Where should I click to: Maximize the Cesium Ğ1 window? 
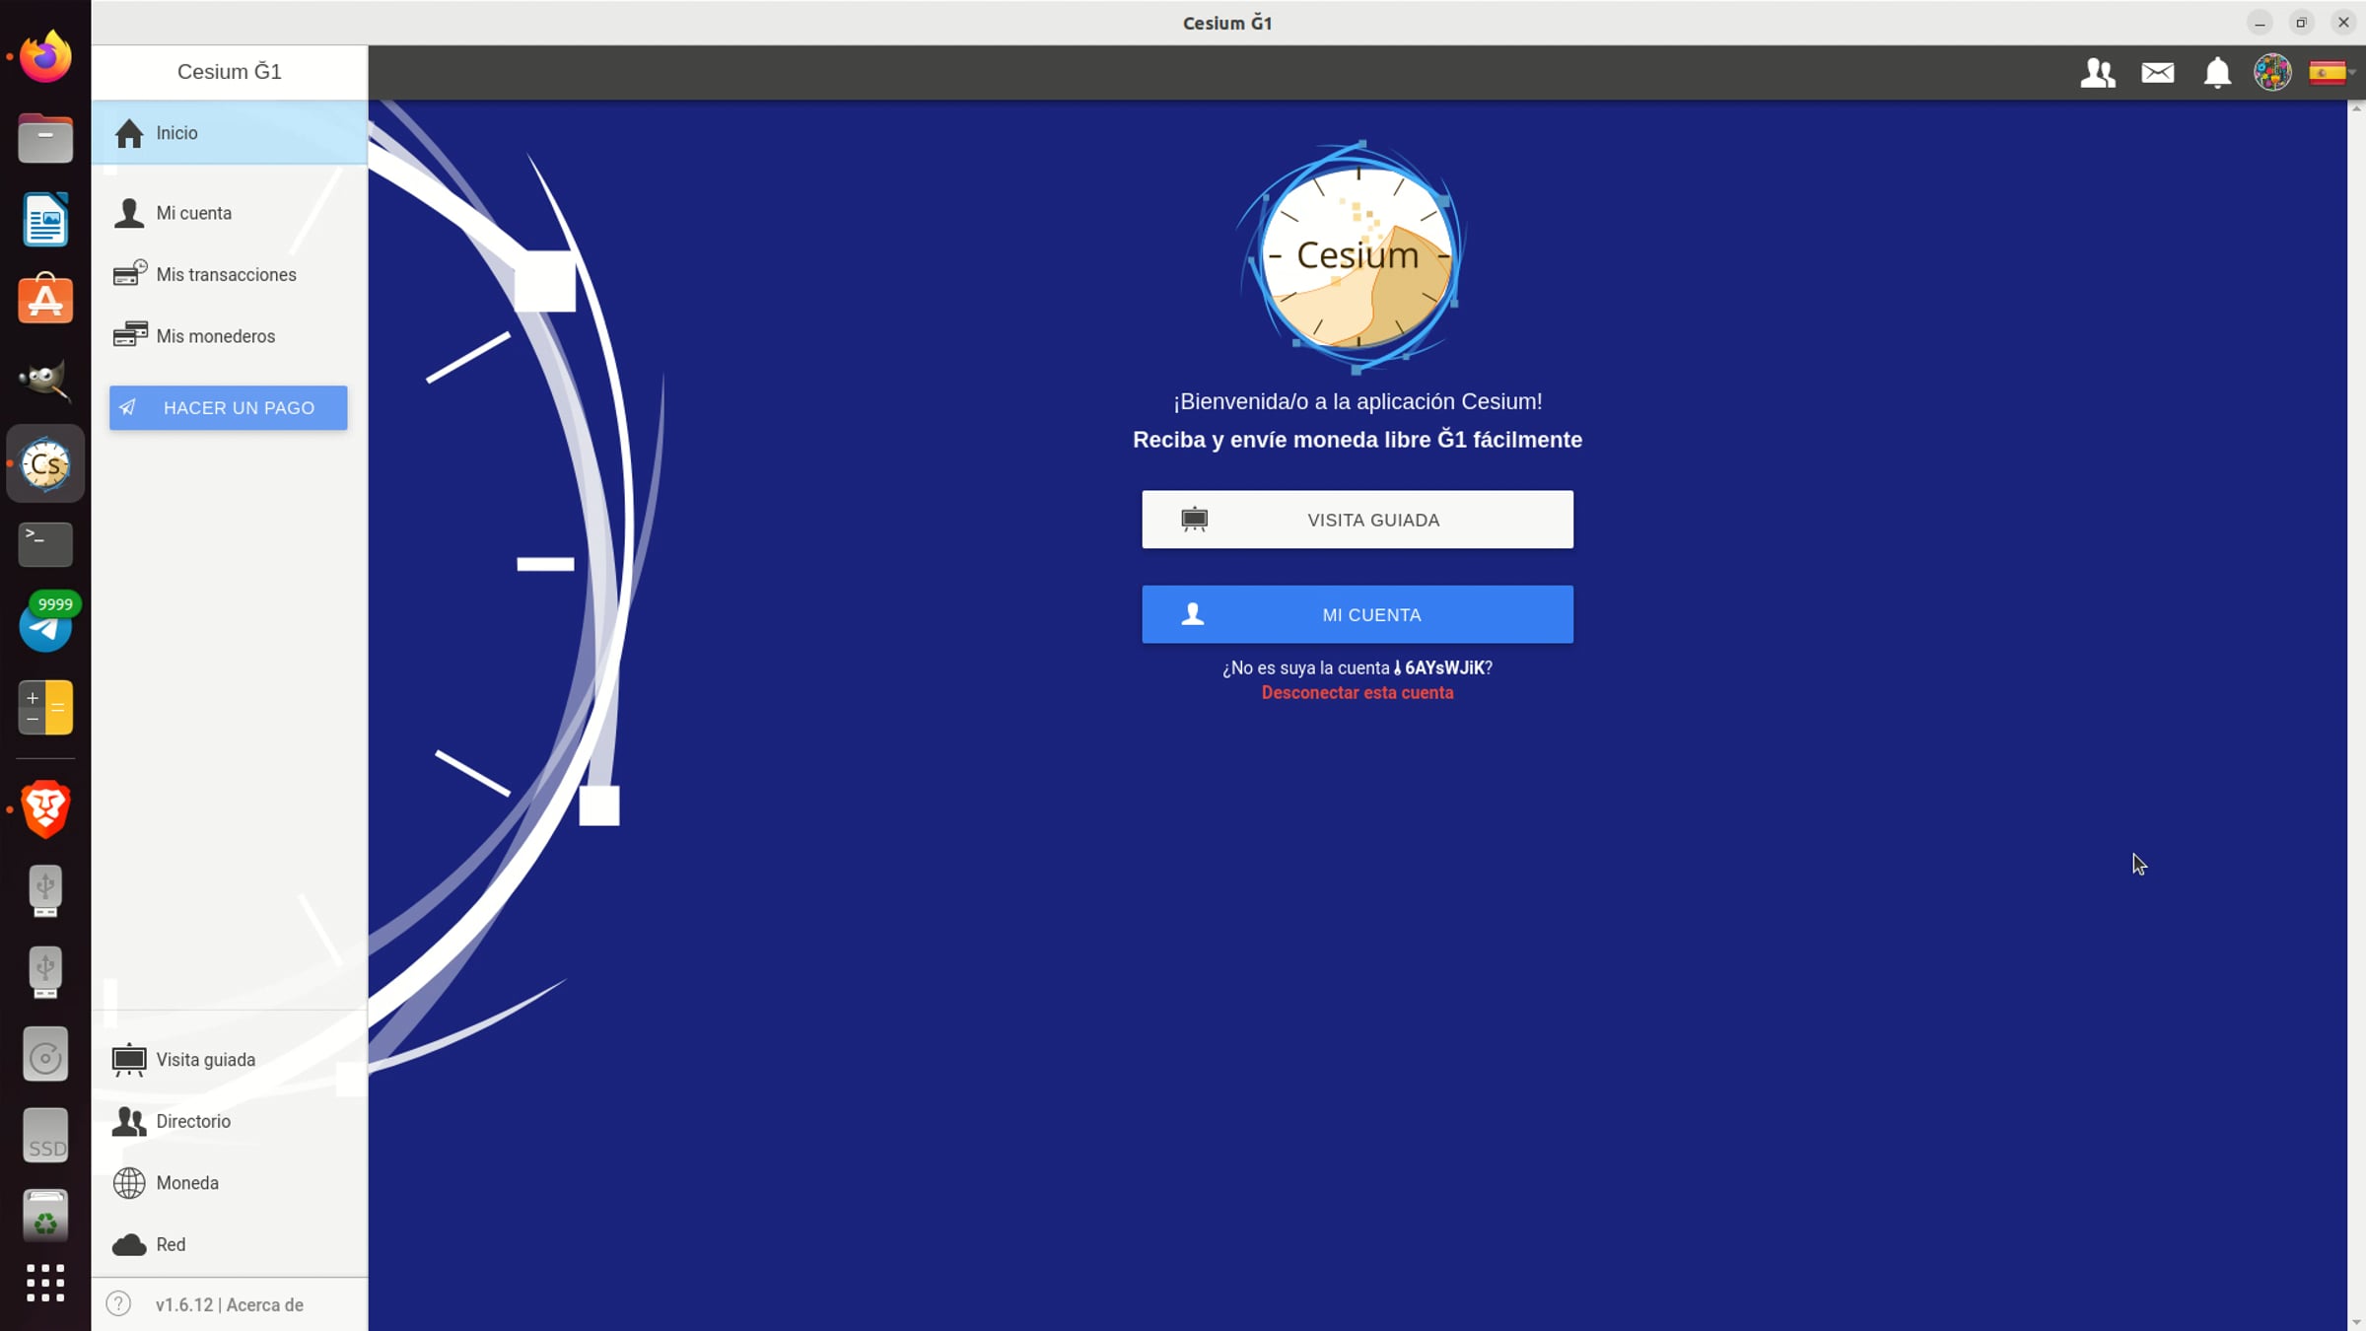point(2302,23)
